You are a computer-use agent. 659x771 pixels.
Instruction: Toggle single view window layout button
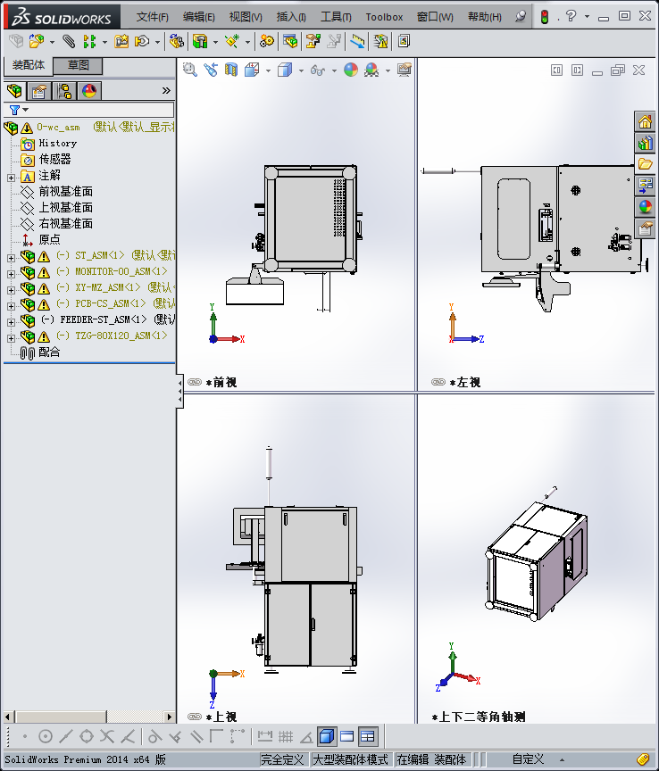click(x=347, y=736)
